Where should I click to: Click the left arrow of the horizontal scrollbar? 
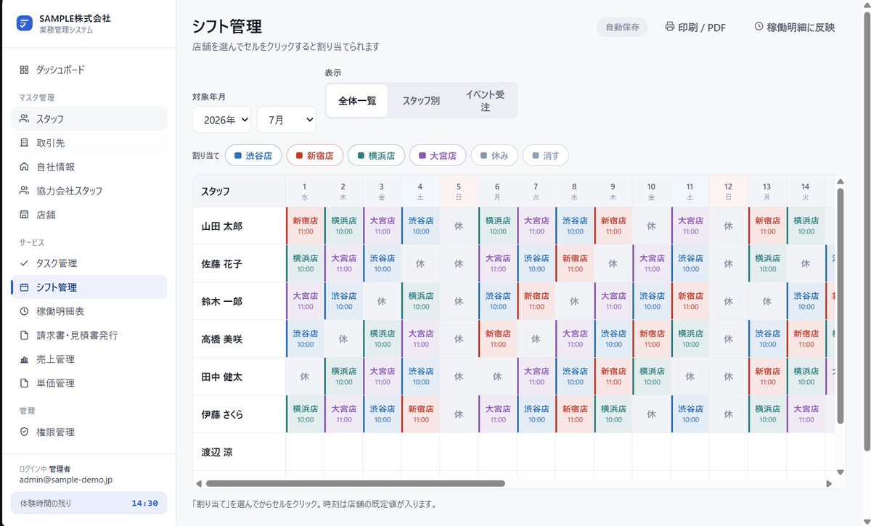[199, 483]
